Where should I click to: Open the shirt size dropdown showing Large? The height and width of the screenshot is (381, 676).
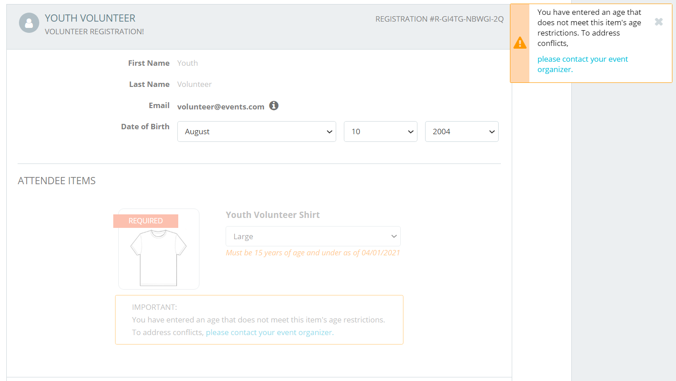coord(313,236)
